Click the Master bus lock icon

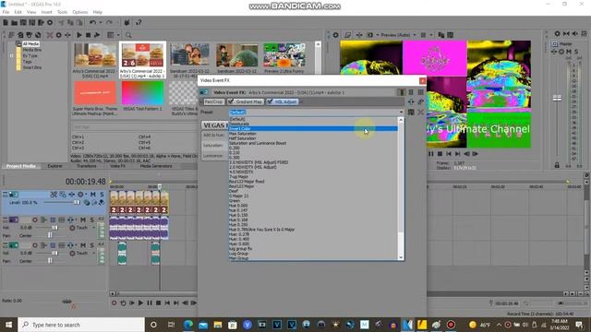point(557,165)
